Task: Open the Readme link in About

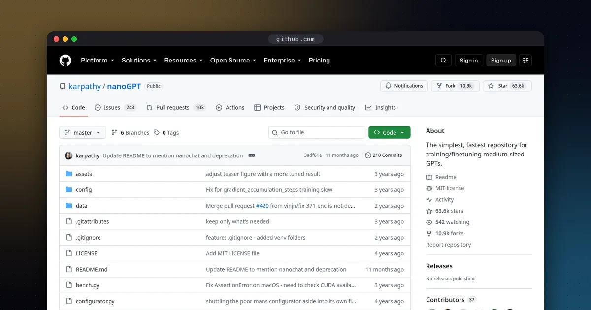Action: coord(441,177)
